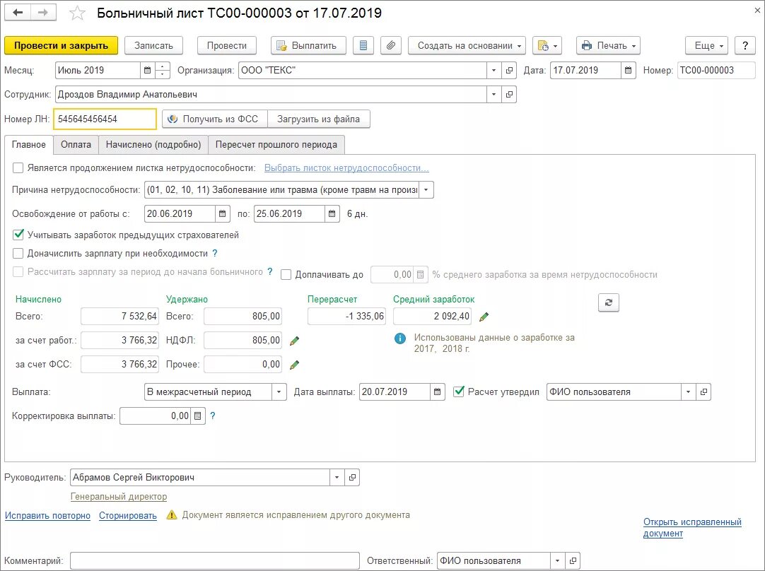765x571 pixels.
Task: Expand Сотрудник dropdown list
Action: coord(494,94)
